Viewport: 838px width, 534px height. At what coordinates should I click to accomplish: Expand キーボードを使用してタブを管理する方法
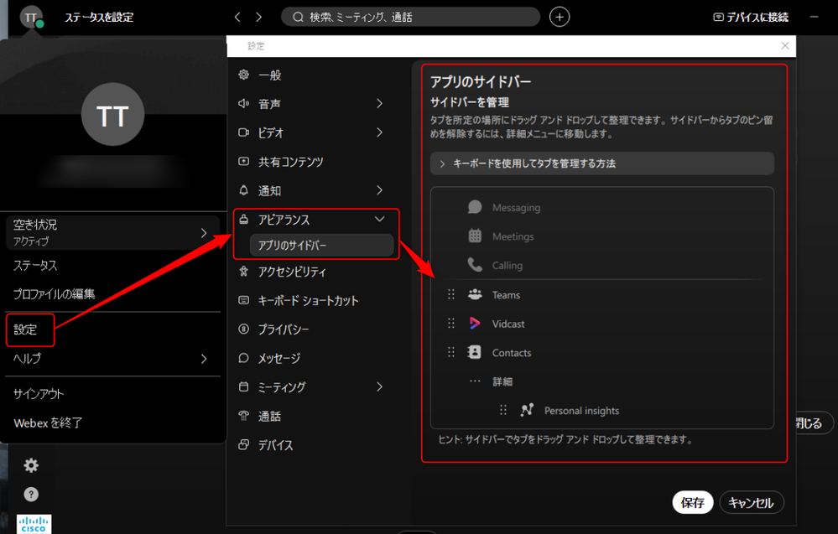pyautogui.click(x=601, y=163)
